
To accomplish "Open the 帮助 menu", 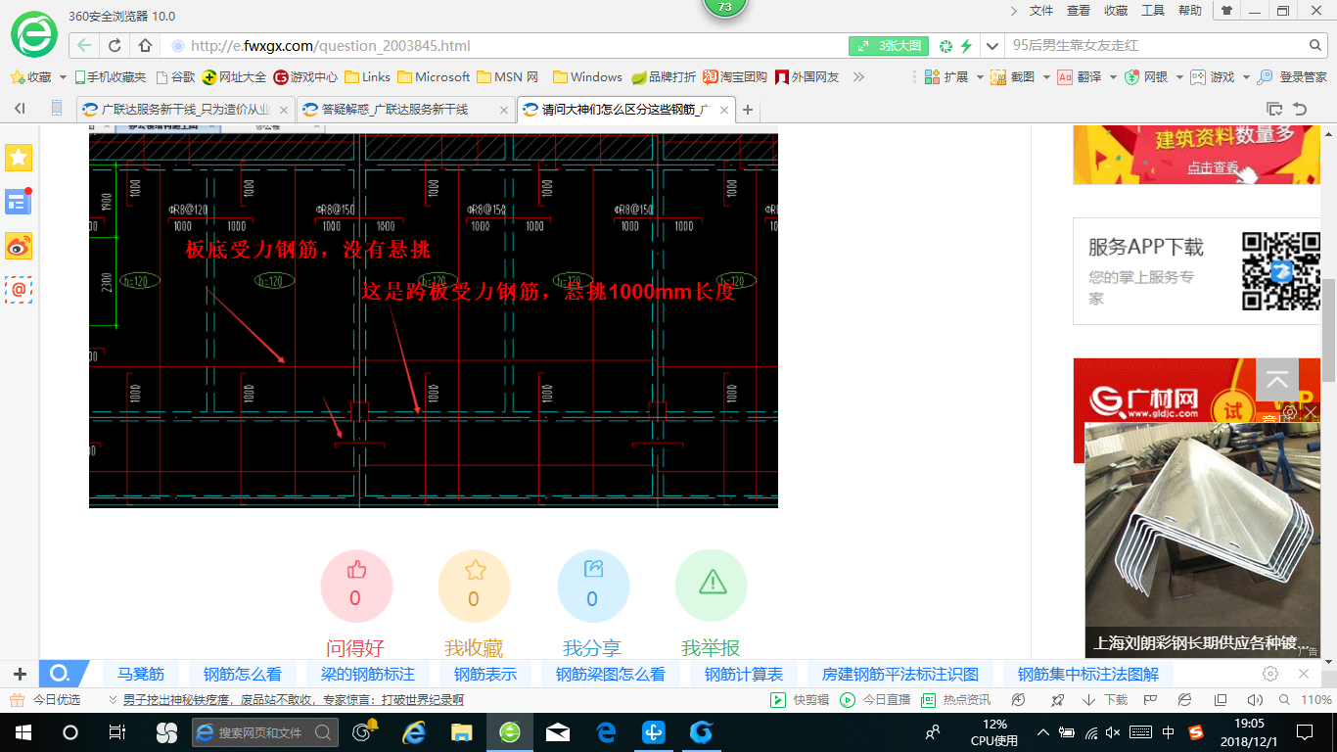I will click(1190, 11).
